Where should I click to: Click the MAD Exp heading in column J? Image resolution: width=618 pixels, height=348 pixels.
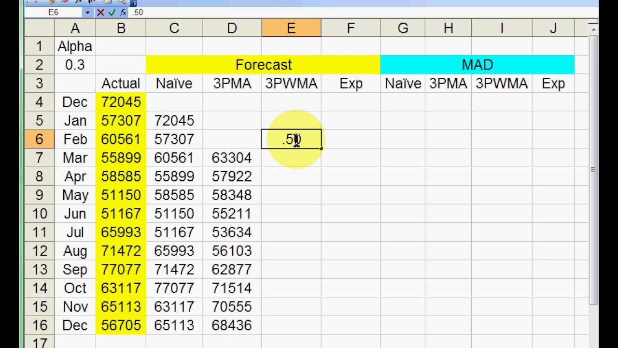[553, 84]
